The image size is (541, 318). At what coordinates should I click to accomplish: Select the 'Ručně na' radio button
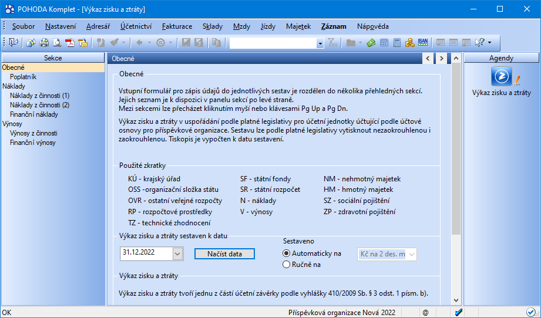[x=287, y=265]
